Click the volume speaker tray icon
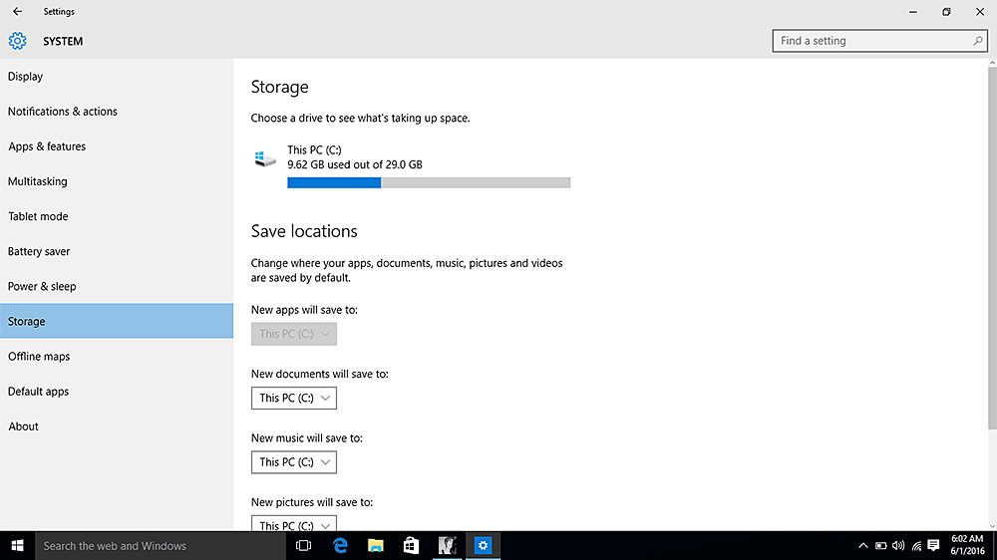997x560 pixels. (898, 545)
